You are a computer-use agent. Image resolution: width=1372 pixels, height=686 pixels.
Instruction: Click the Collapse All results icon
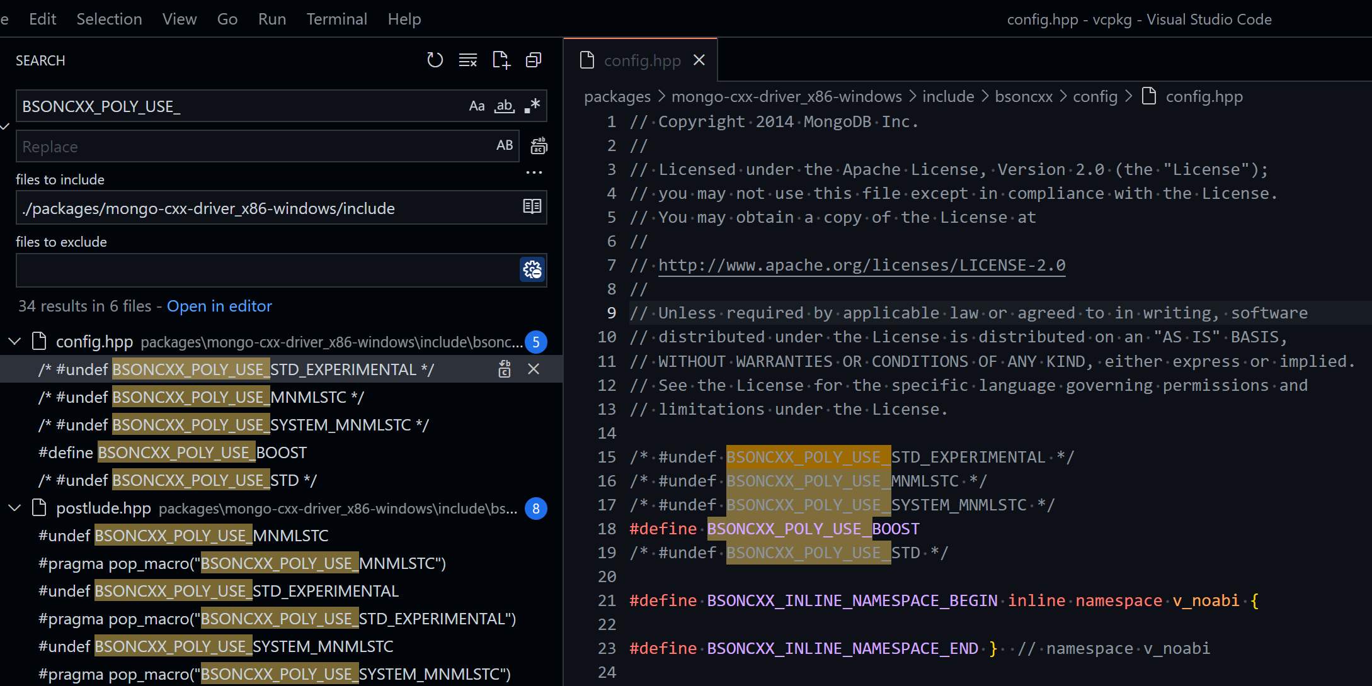pos(534,60)
